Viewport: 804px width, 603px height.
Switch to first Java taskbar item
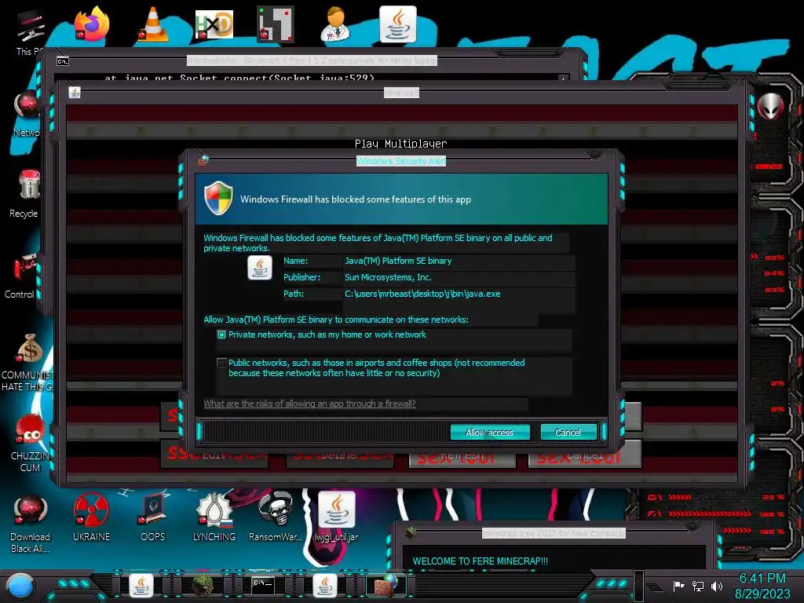point(141,586)
